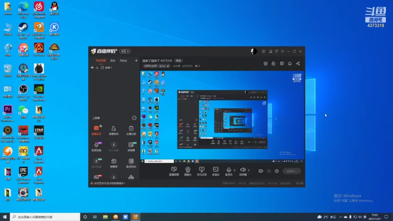393x221 pixels.
Task: Open the 歌词助手 tool
Action: tap(131, 163)
